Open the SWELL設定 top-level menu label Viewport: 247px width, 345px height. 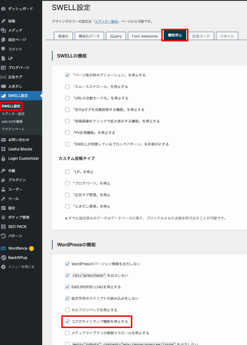point(18,96)
